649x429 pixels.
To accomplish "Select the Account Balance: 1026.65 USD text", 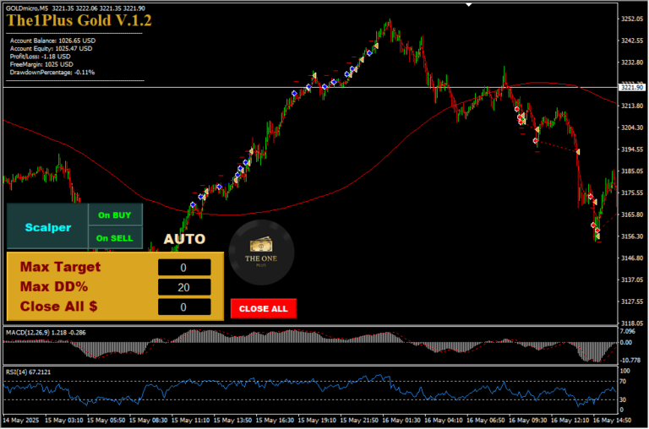I will [52, 41].
